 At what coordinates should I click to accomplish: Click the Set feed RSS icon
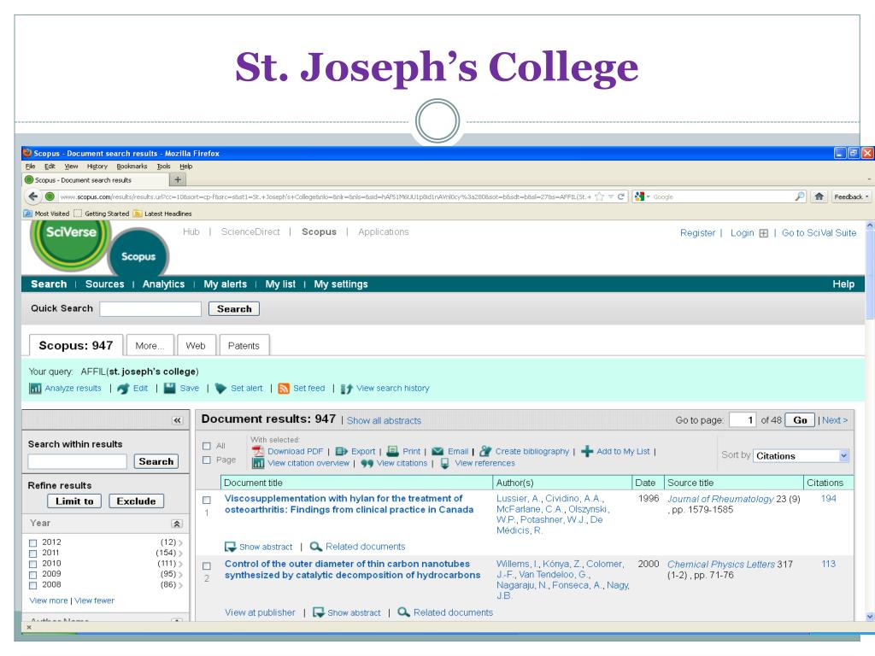click(x=284, y=389)
